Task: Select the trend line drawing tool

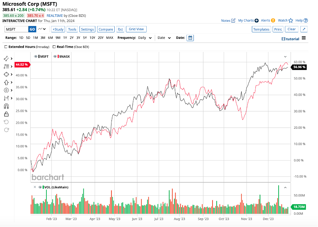Action: (x=6, y=58)
